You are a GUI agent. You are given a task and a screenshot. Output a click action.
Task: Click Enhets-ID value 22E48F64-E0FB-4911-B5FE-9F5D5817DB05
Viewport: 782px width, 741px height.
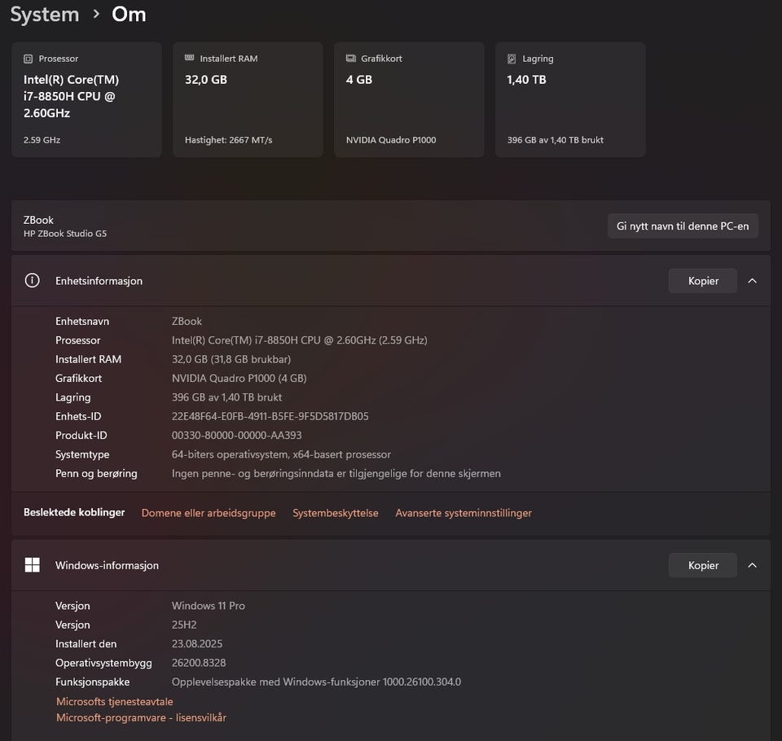click(270, 416)
